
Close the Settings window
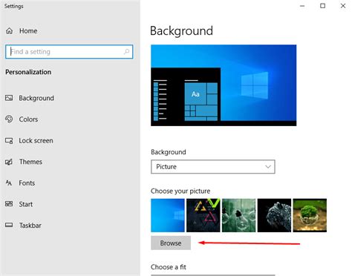coord(343,6)
